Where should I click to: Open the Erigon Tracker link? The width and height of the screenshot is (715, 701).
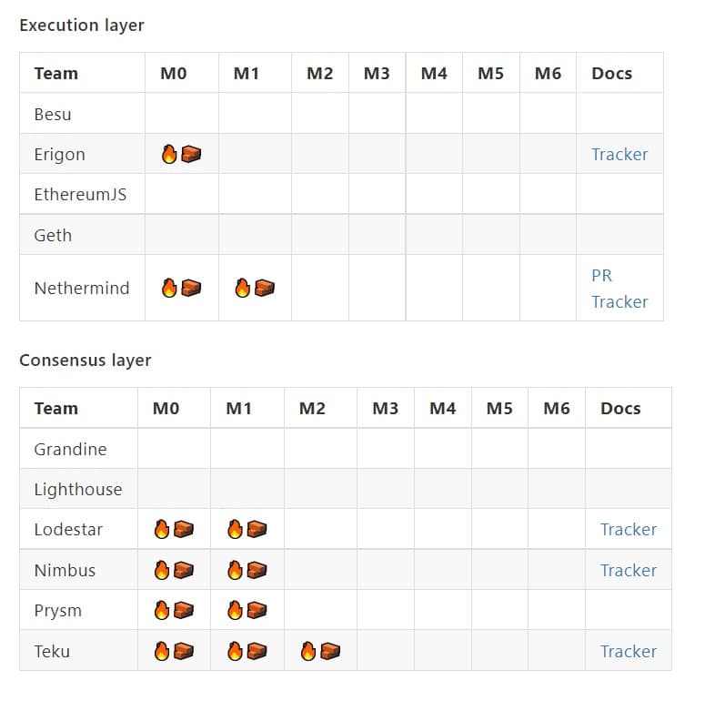[619, 155]
